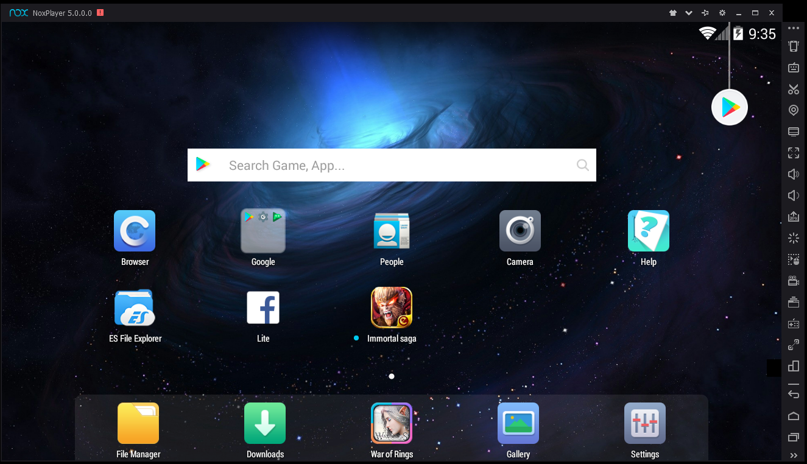Click the three-dot menu atop the sidebar

point(793,28)
